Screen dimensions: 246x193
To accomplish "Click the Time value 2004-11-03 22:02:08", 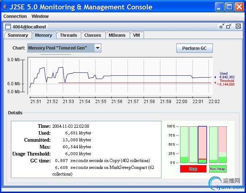I will point(71,126).
